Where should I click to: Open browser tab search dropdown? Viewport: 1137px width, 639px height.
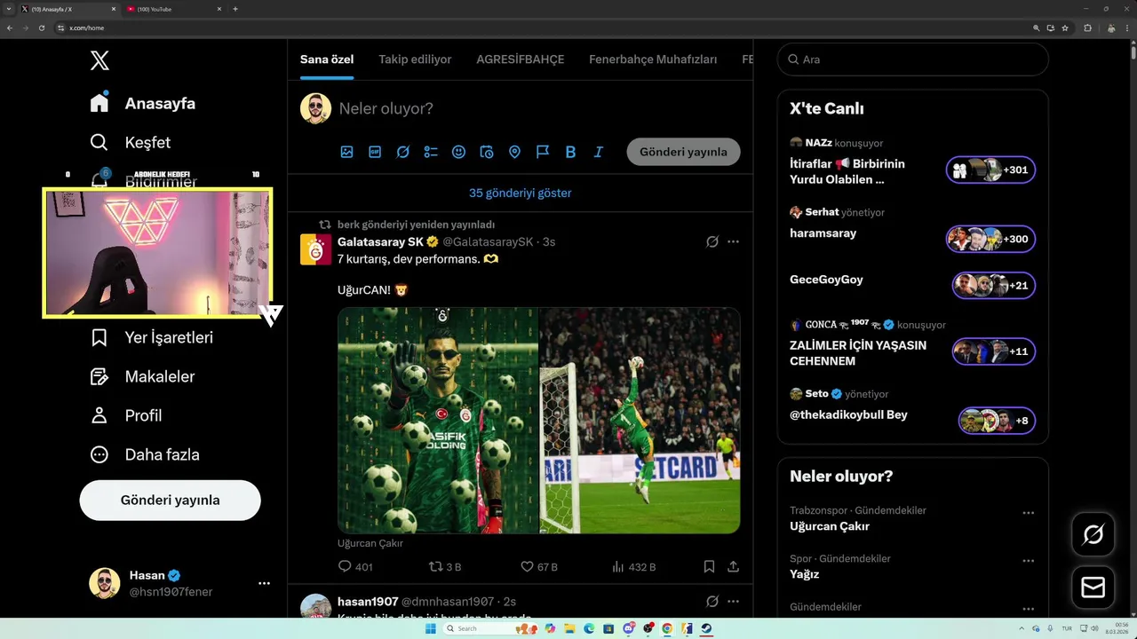coord(8,9)
